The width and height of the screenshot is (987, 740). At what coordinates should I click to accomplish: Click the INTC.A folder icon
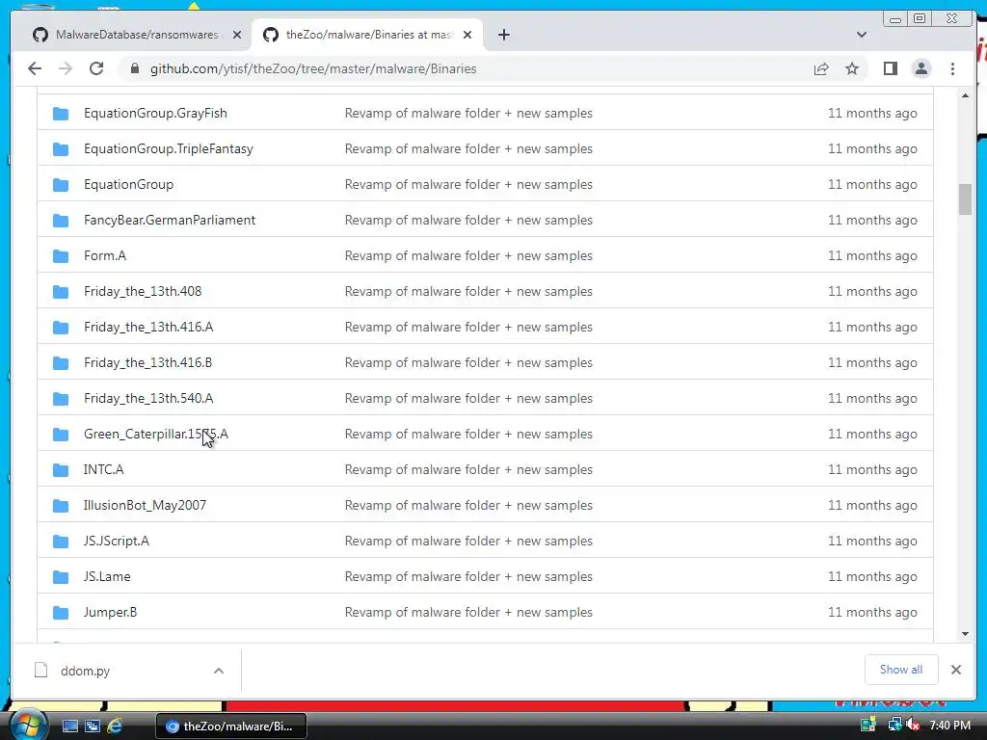point(61,470)
